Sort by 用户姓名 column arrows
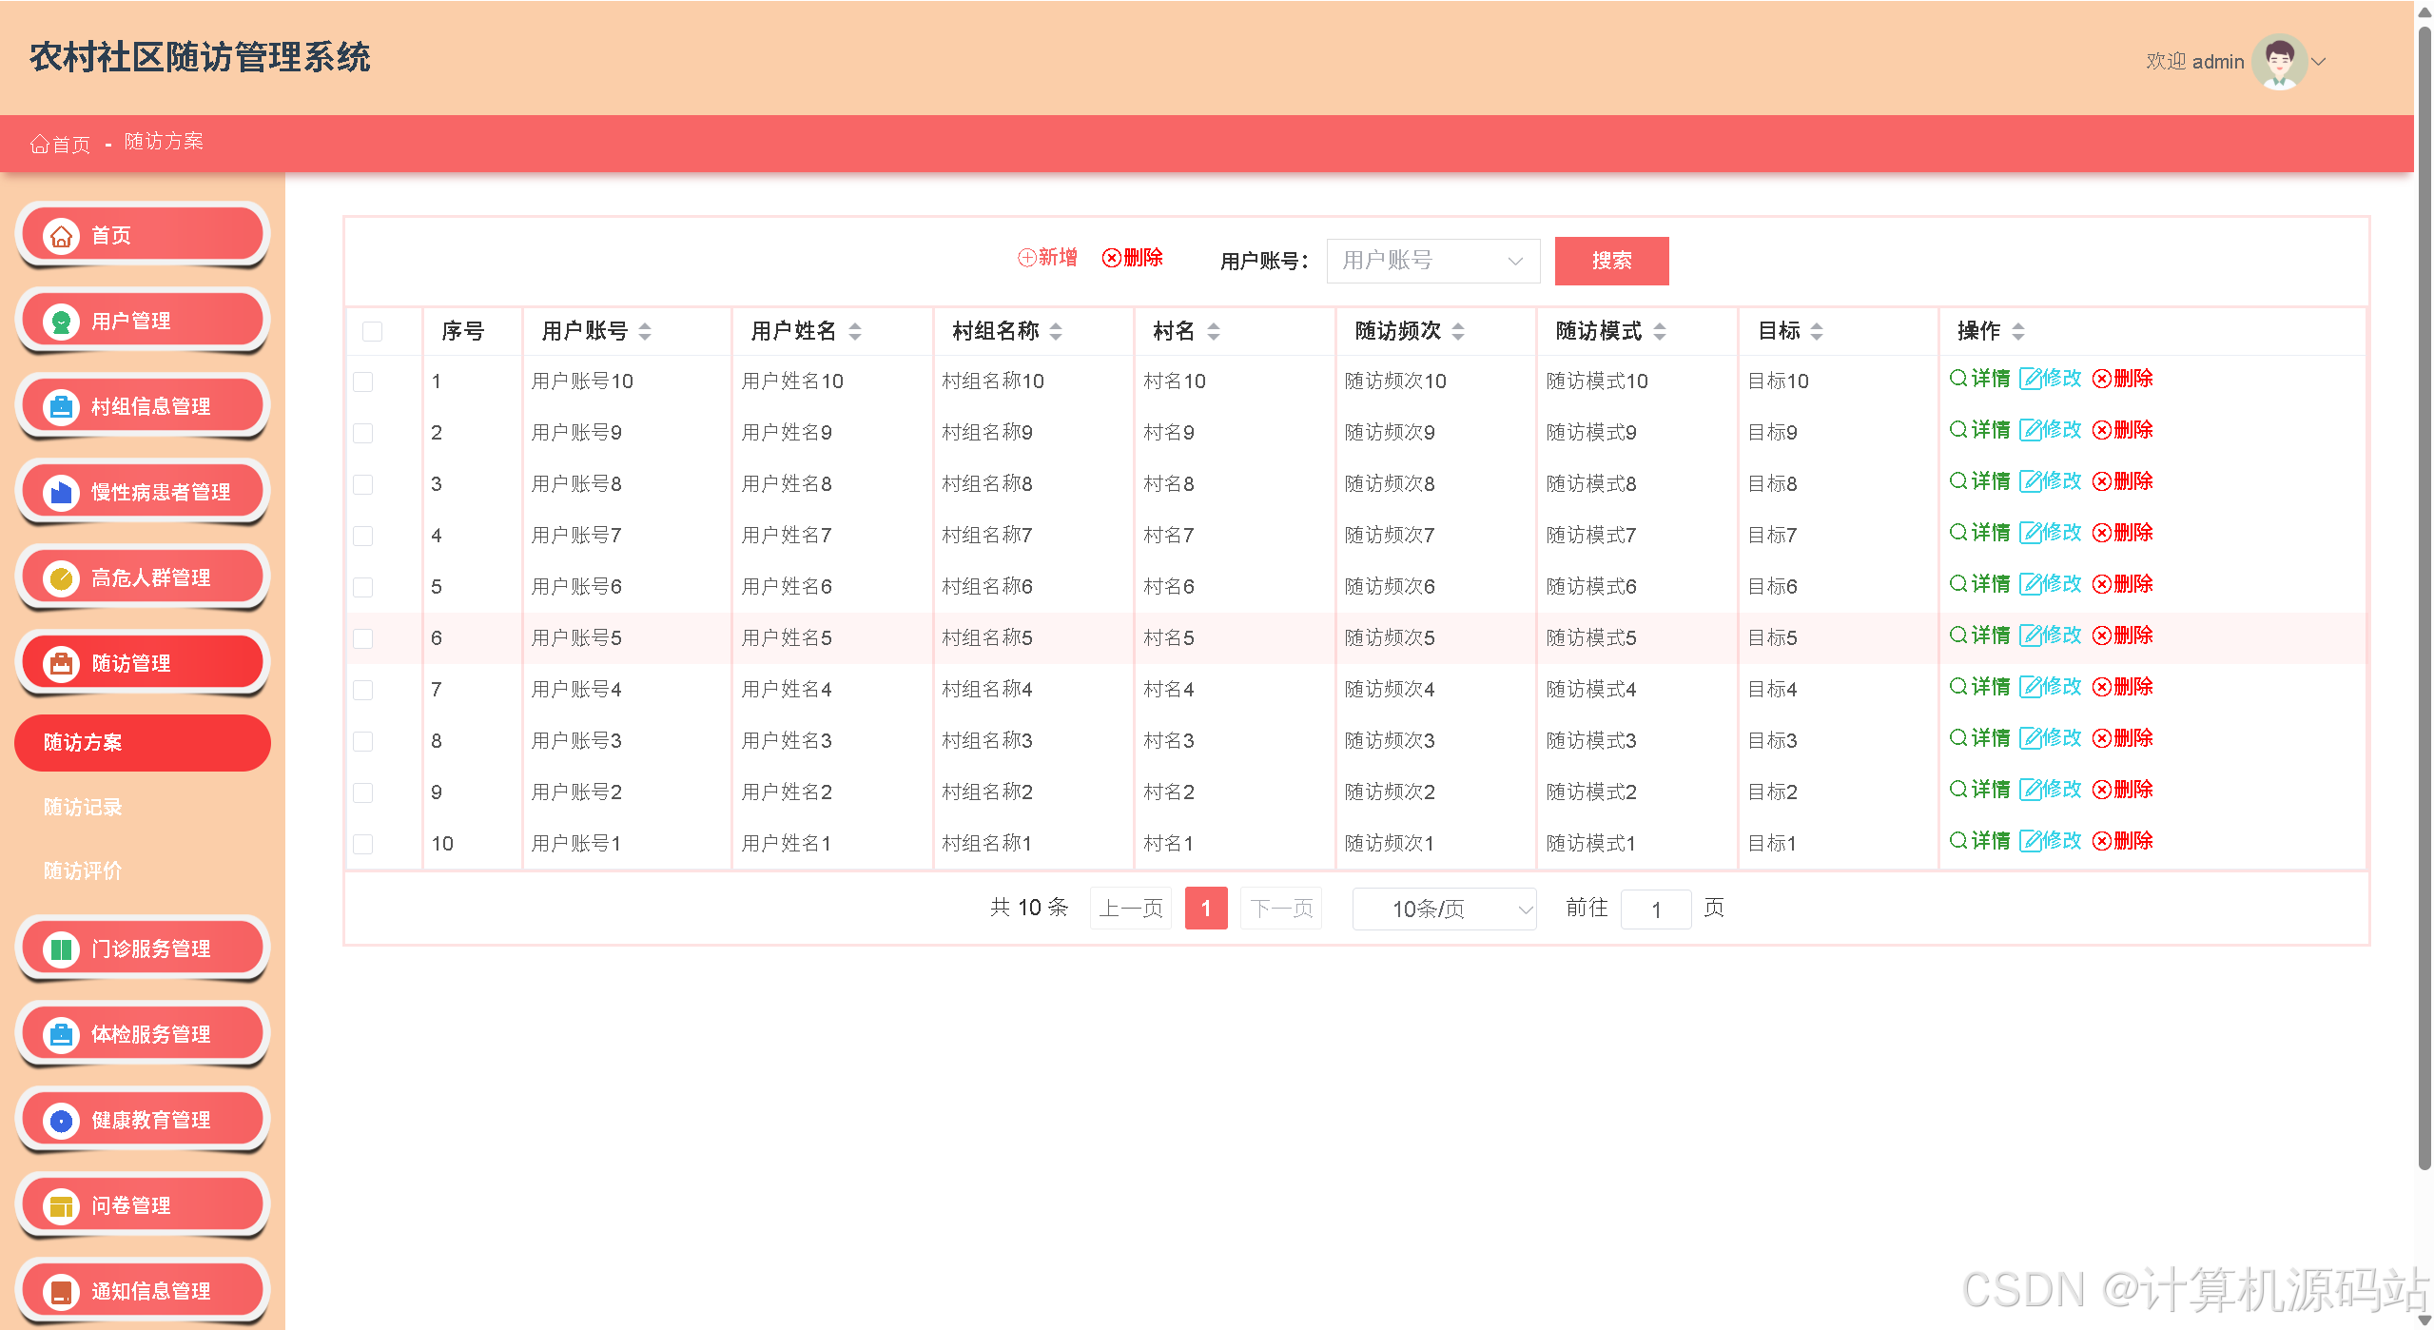Screen dimensions: 2434x1330 [855, 331]
